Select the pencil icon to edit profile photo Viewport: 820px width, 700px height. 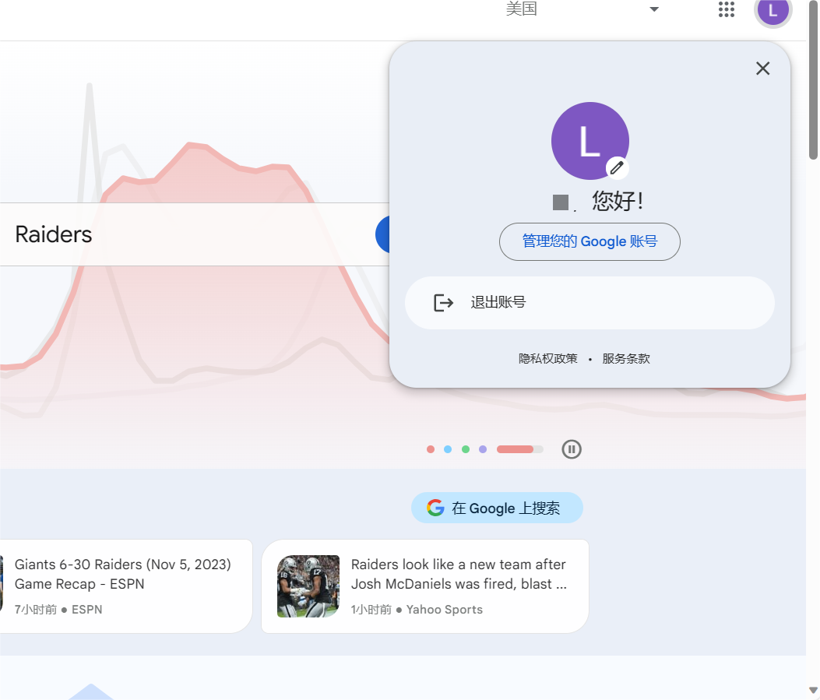(617, 167)
